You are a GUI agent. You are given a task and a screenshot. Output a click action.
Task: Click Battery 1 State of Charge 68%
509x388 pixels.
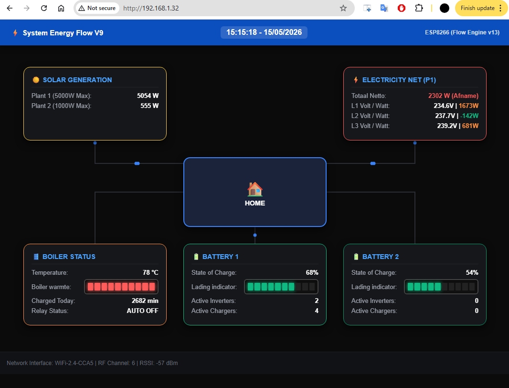[312, 272]
